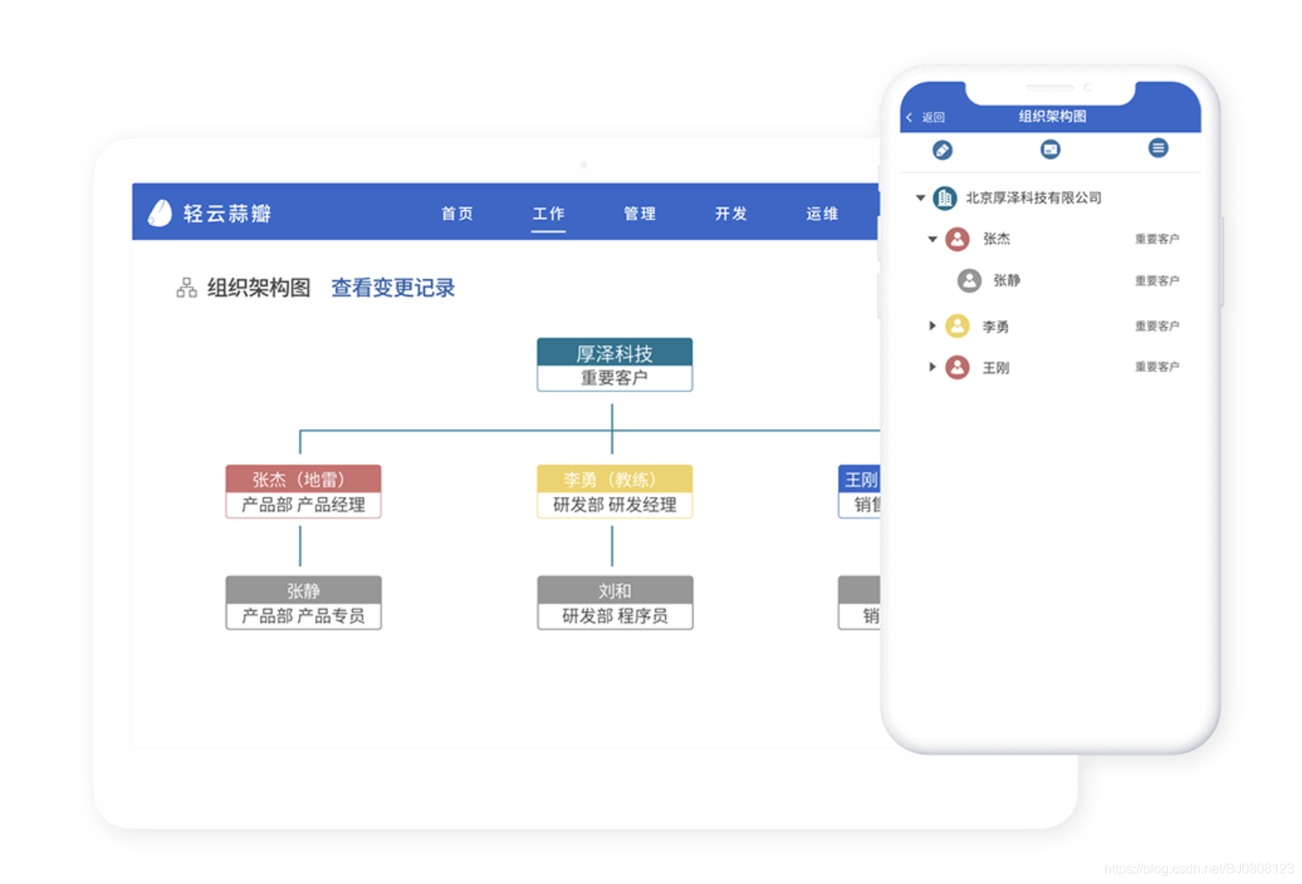
Task: Open the 查看变更记录 link
Action: (x=393, y=288)
